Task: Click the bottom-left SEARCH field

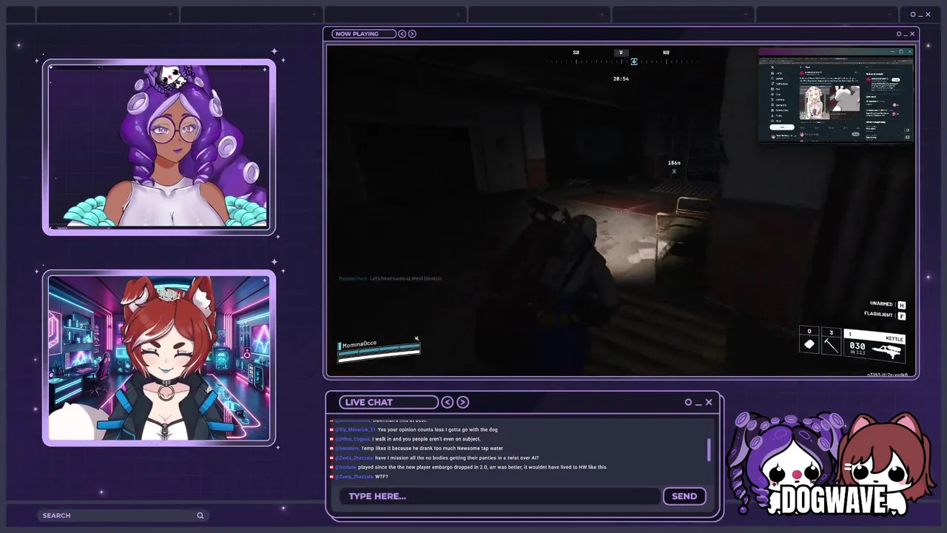Action: pos(122,515)
